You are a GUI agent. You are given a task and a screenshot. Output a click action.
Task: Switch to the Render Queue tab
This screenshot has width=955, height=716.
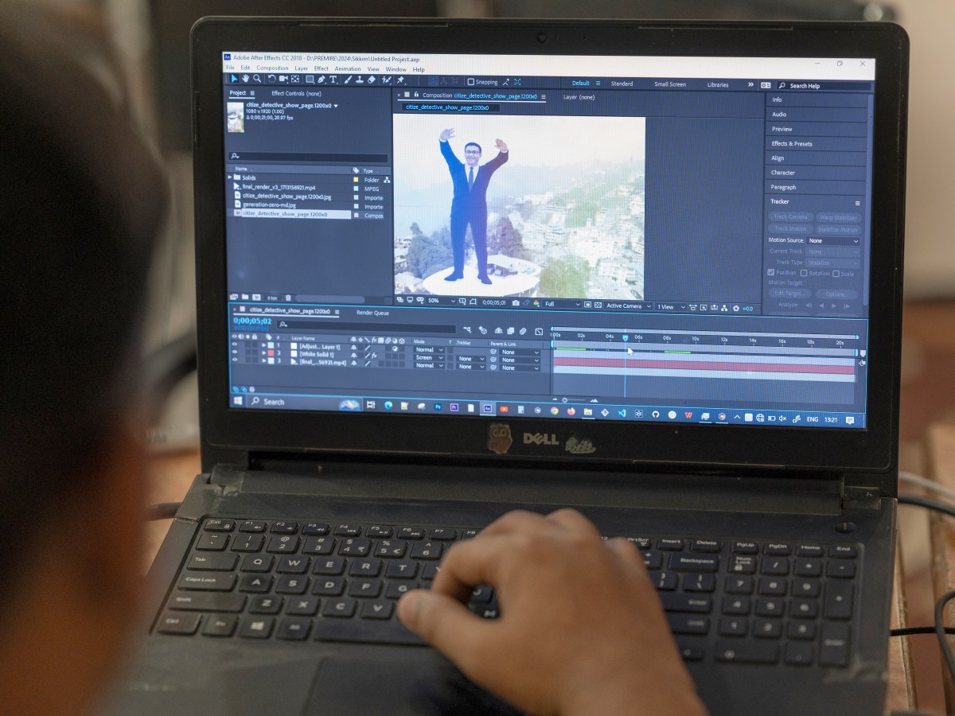click(x=372, y=313)
